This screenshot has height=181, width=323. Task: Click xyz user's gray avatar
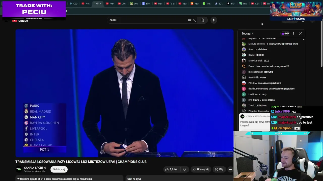pyautogui.click(x=244, y=100)
